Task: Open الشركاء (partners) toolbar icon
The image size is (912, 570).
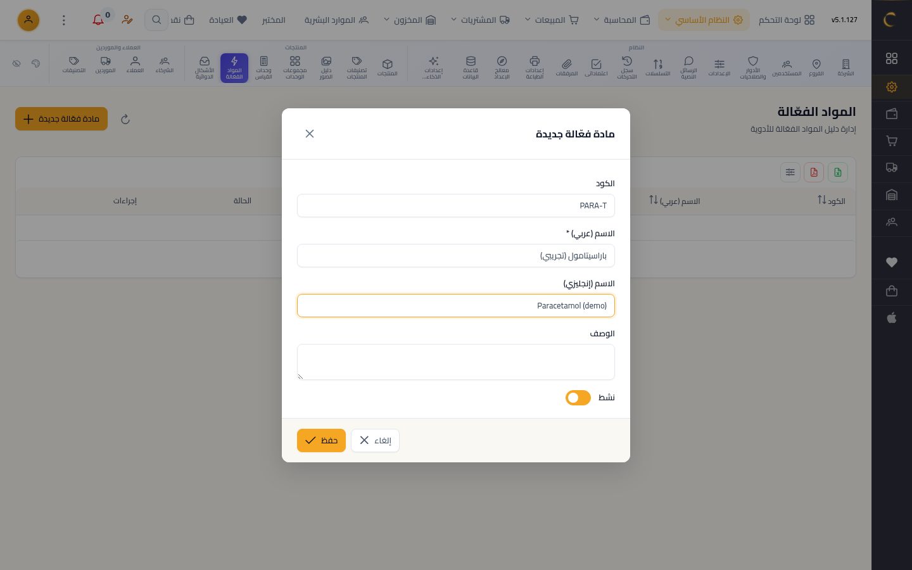Action: (x=165, y=65)
